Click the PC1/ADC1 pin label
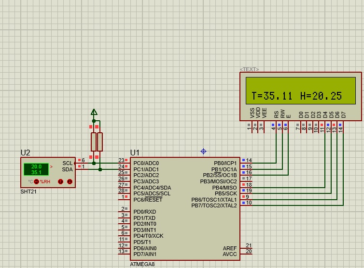 (146, 169)
